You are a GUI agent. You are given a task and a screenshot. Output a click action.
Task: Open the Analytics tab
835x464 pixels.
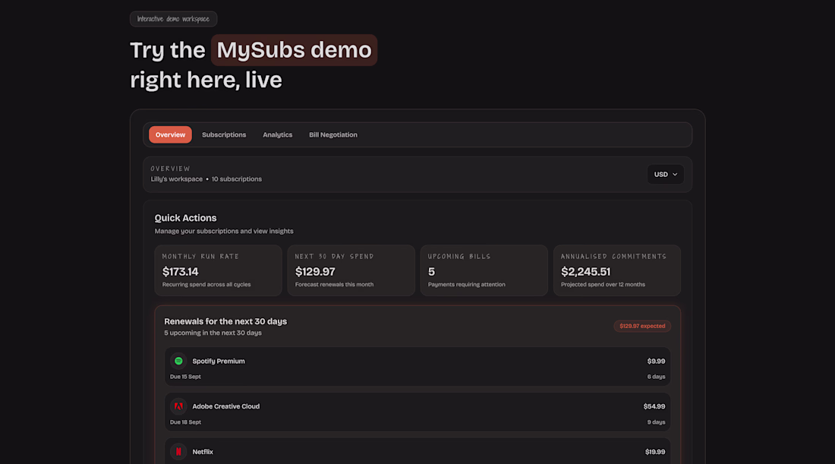277,134
